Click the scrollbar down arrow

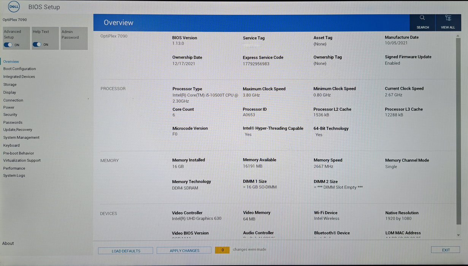[x=458, y=235]
